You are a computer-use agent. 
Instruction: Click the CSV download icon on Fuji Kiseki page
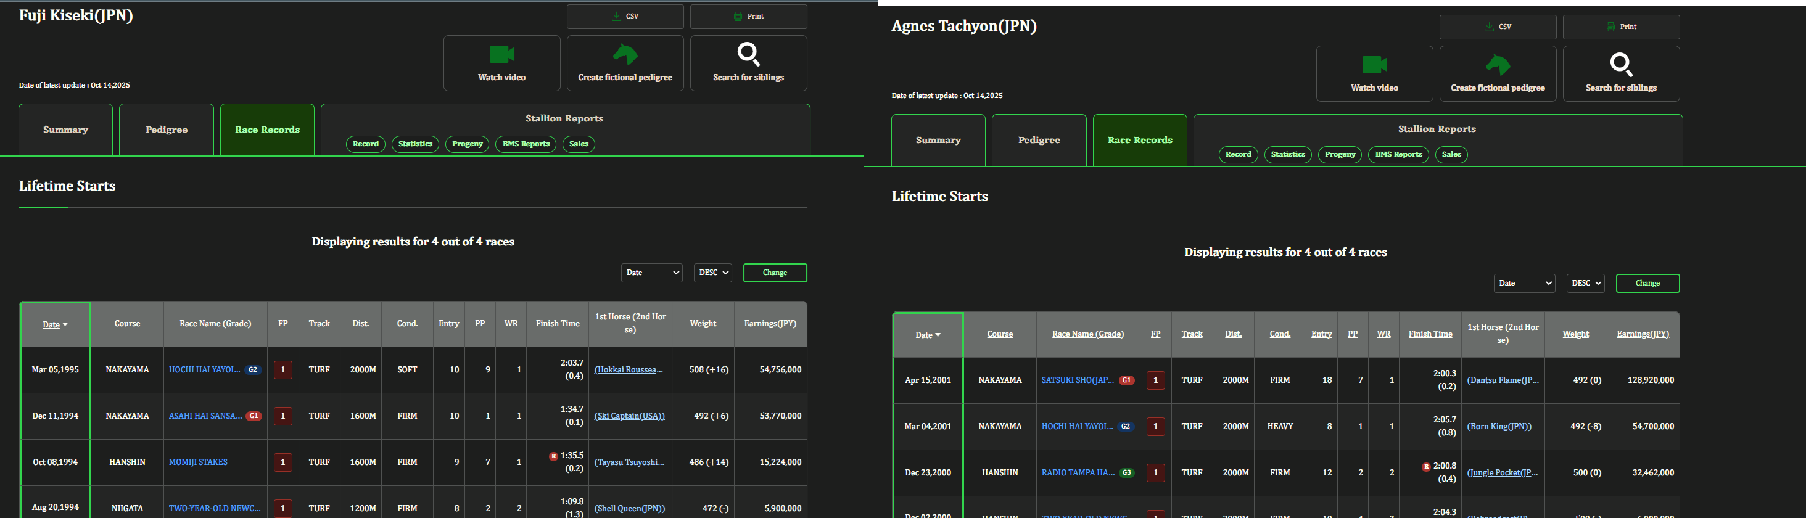pos(616,16)
